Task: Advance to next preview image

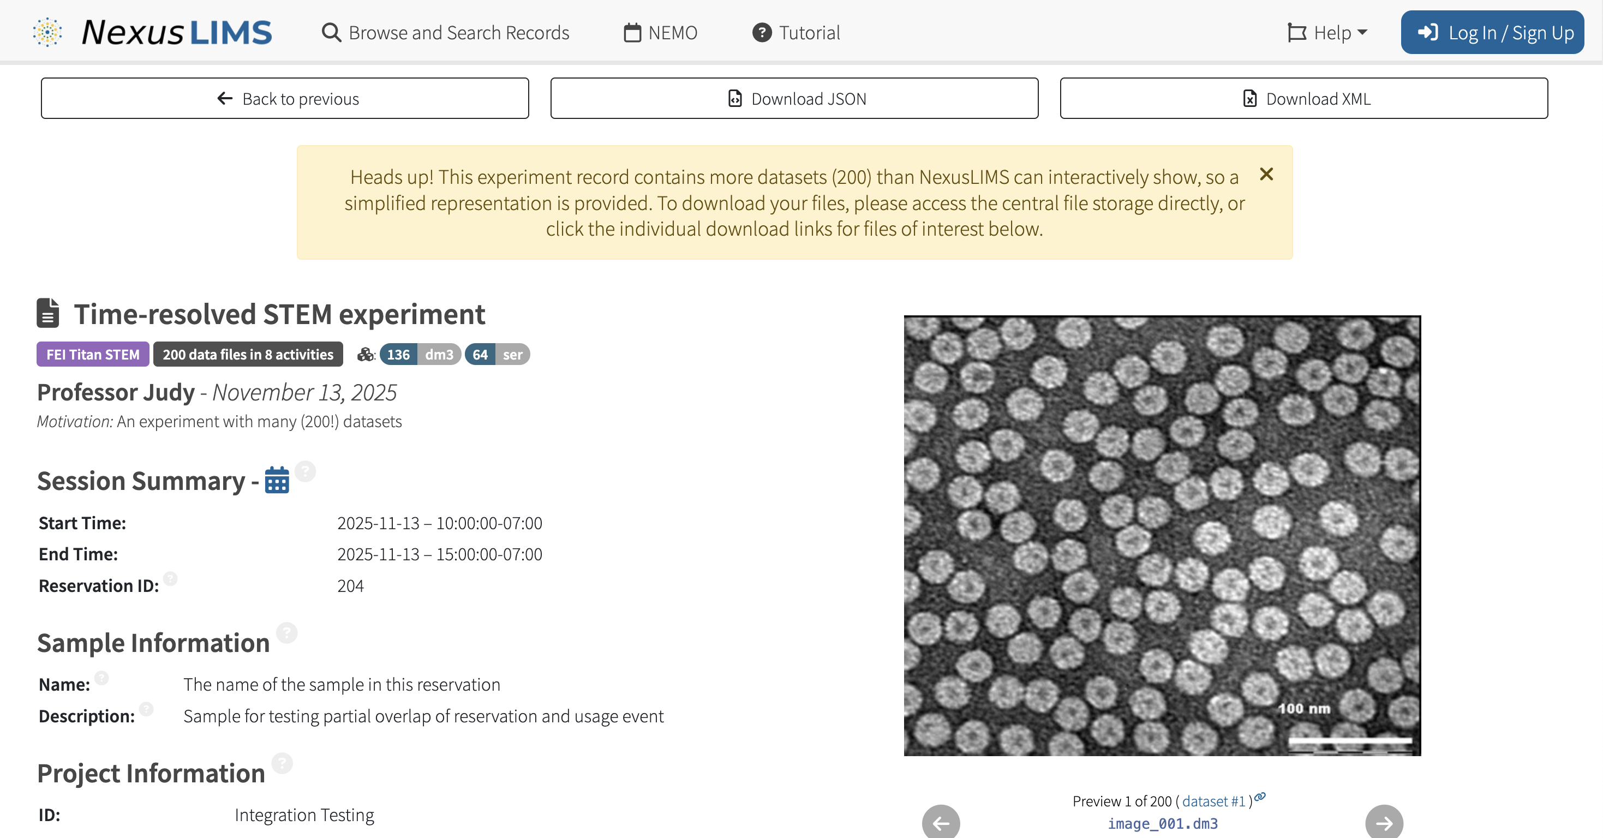Action: pos(1383,822)
